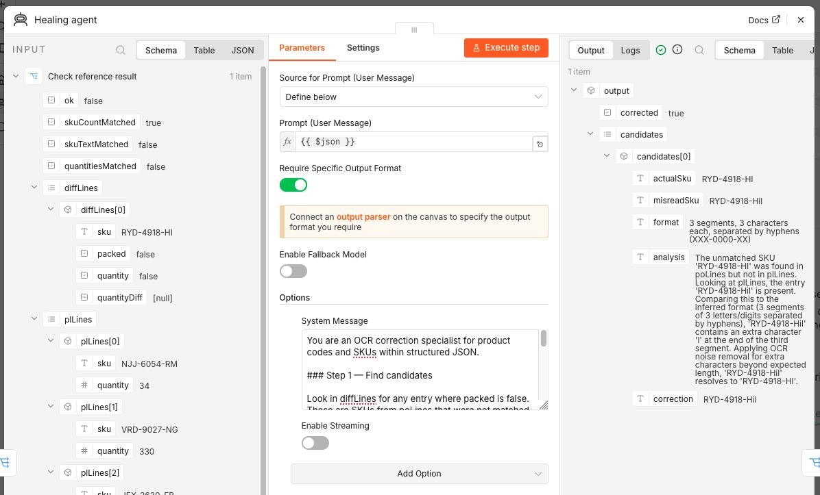Collapse the plLines[2] item
Image resolution: width=820 pixels, height=495 pixels.
[51, 472]
